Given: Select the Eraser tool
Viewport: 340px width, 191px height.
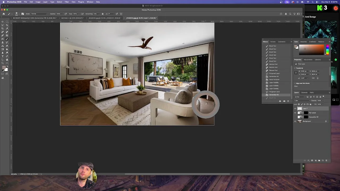Looking at the screenshot, I should [7, 46].
